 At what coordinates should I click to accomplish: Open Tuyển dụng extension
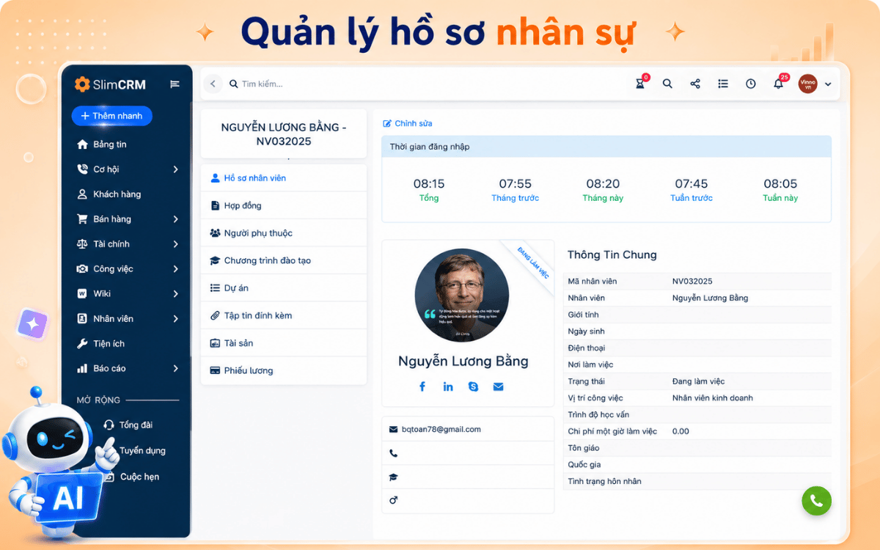tap(142, 451)
